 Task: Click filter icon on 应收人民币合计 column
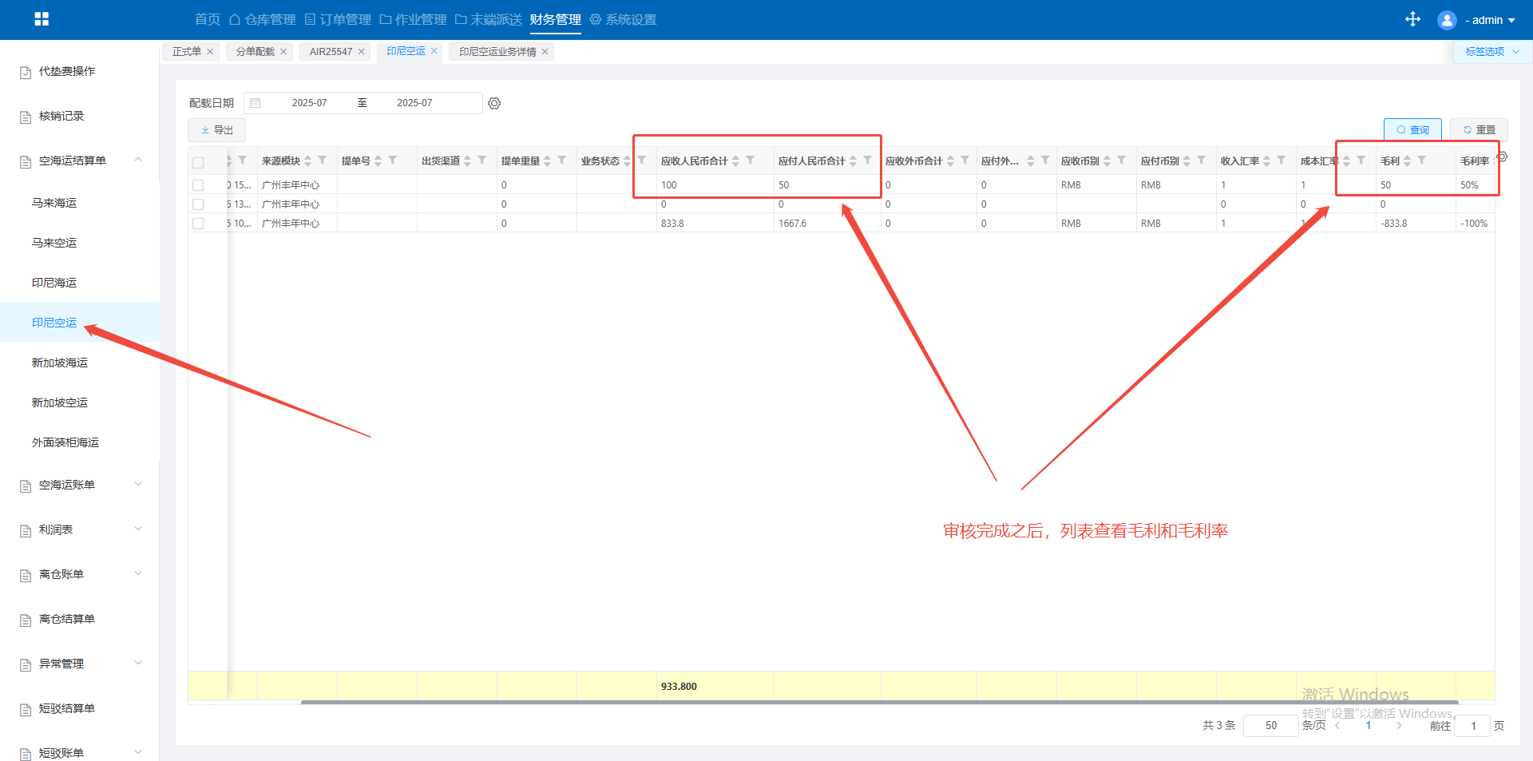[751, 161]
